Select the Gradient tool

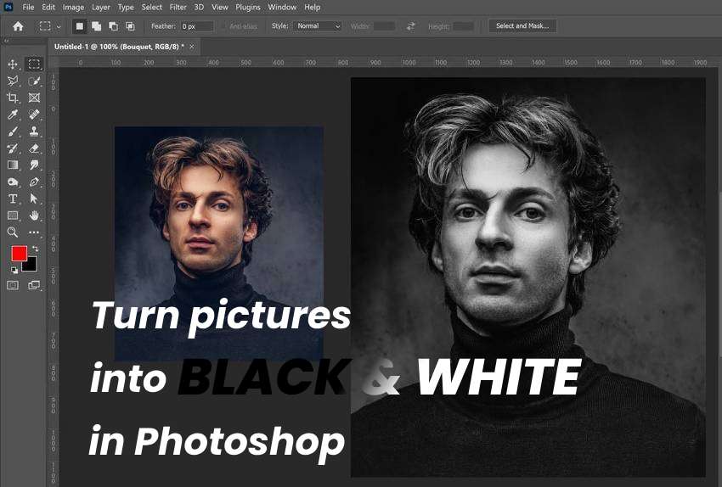13,165
